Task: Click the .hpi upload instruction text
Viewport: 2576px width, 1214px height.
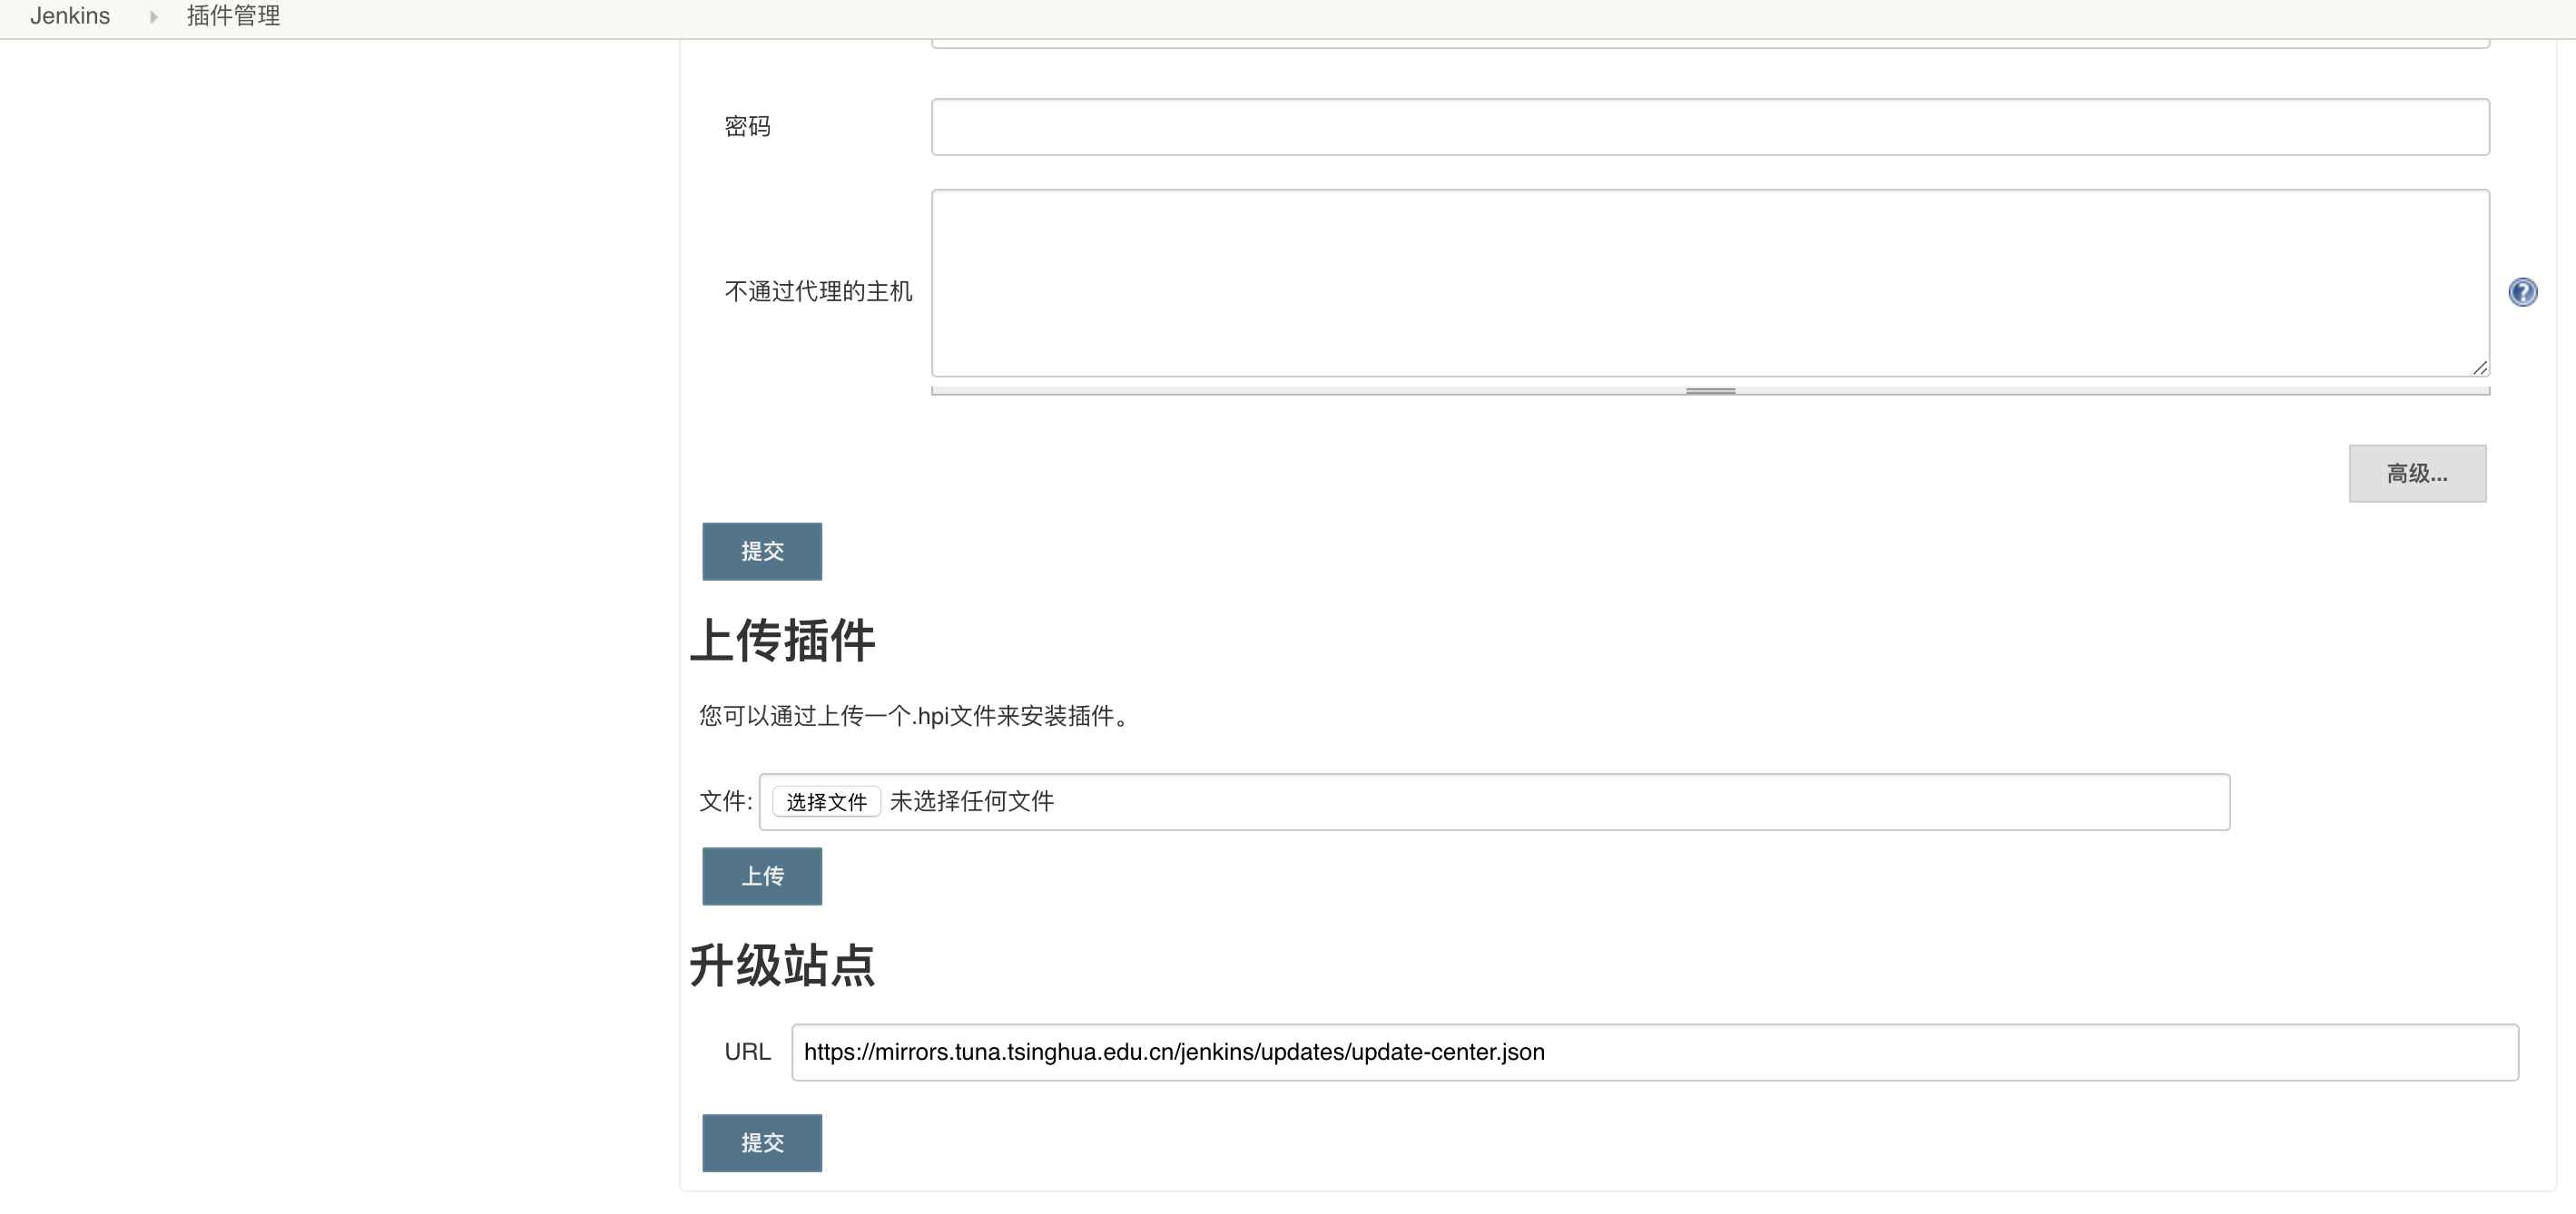Action: (916, 716)
